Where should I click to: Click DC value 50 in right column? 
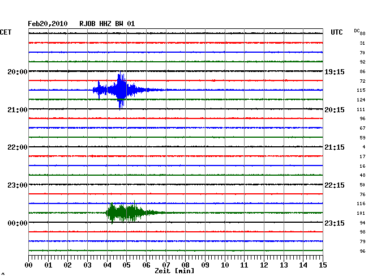pyautogui.click(x=362, y=185)
